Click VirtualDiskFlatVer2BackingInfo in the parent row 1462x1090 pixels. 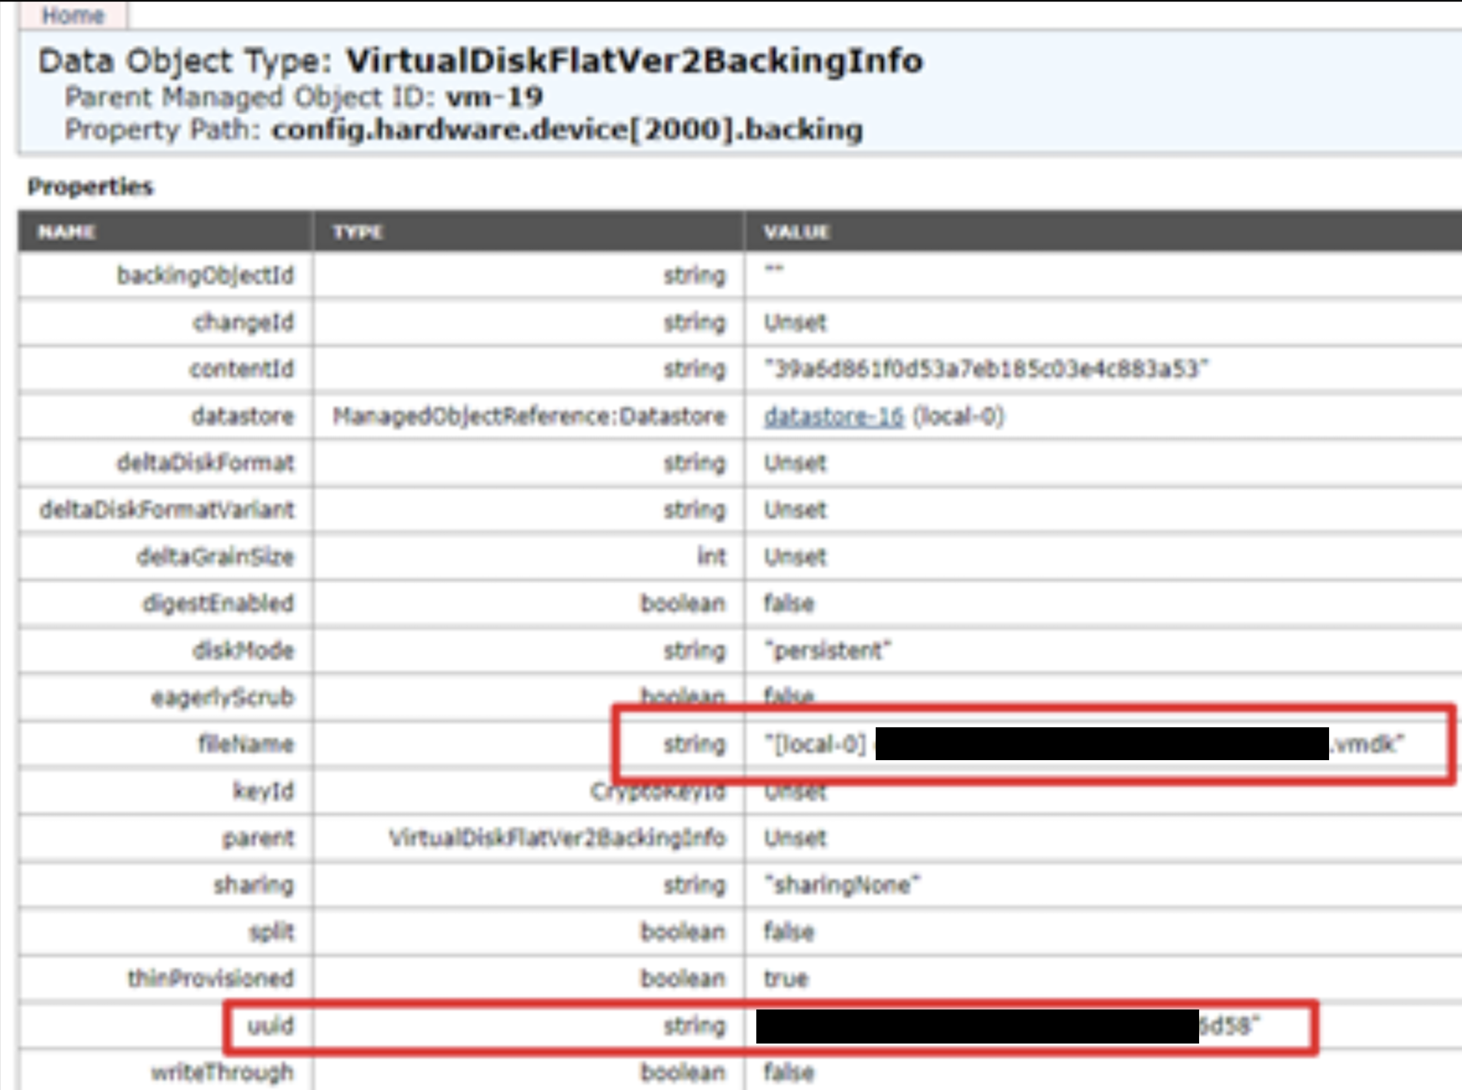pyautogui.click(x=556, y=838)
